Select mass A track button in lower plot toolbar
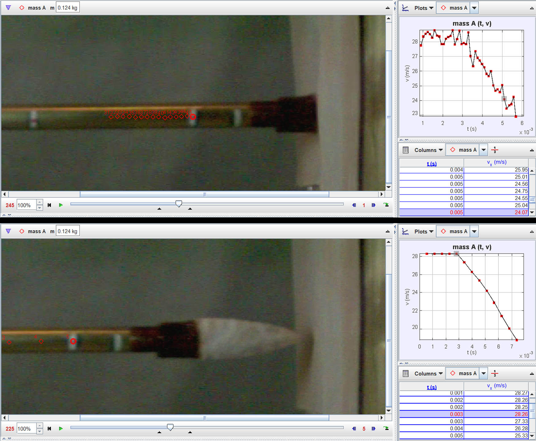Viewport: 536px width, 441px height. [454, 232]
